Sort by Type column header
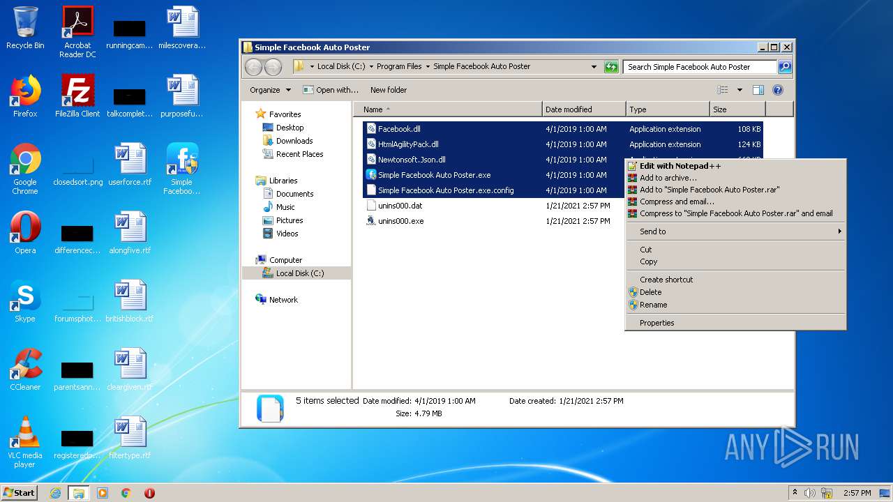 [668, 109]
